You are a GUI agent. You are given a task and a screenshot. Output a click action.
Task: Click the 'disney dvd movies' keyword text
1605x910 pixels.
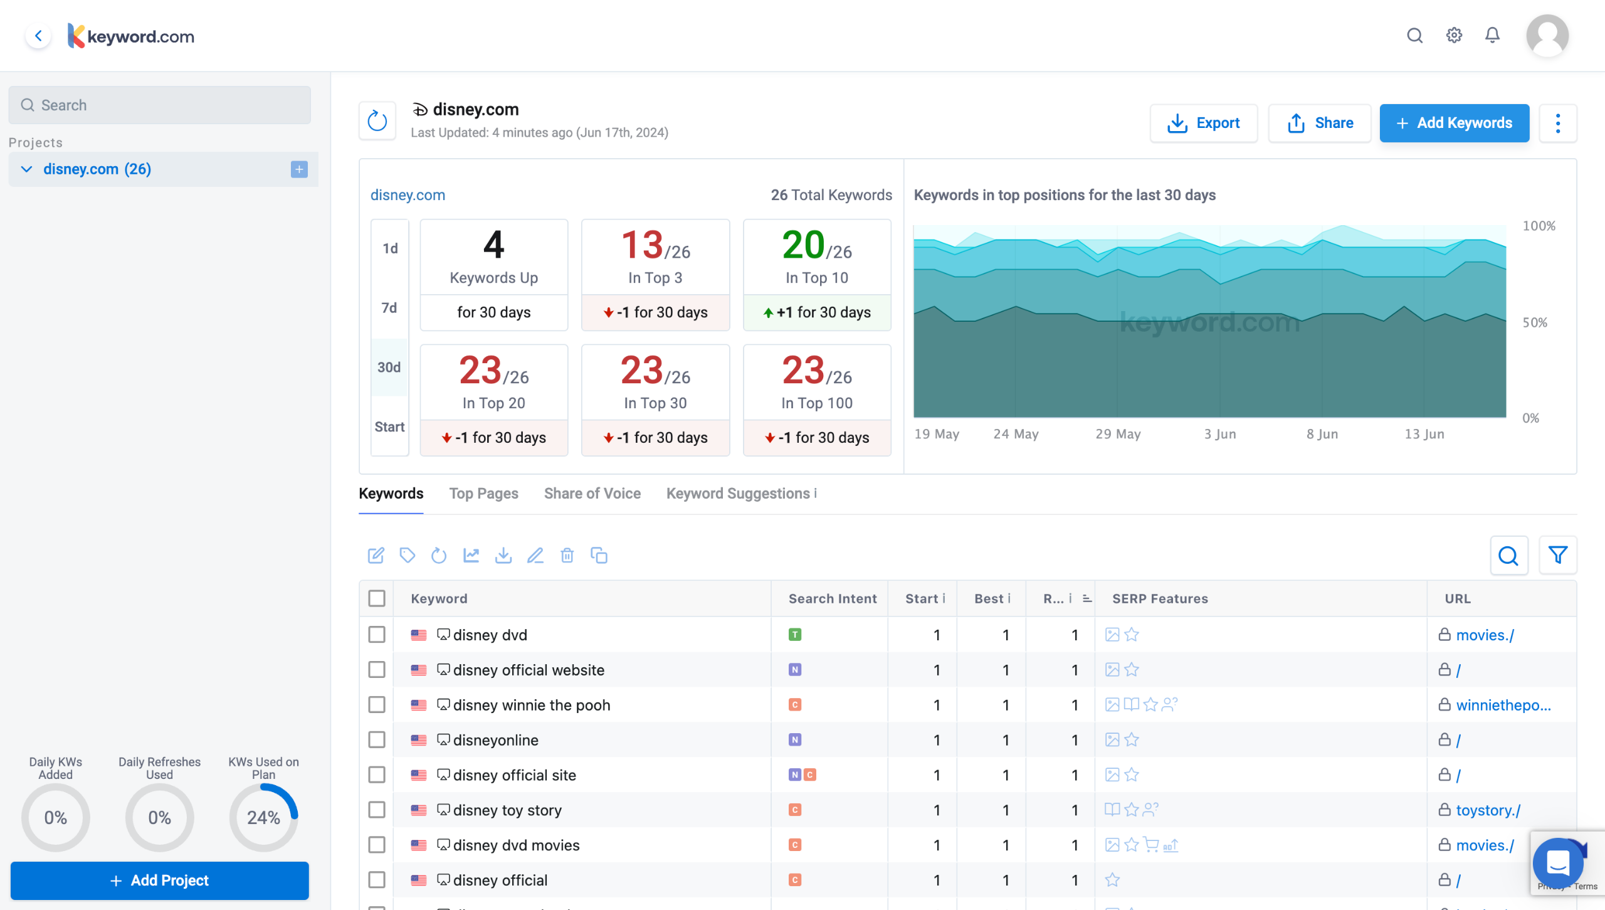(516, 845)
